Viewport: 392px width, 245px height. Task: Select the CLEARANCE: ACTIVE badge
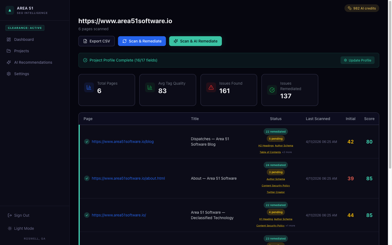(25, 28)
